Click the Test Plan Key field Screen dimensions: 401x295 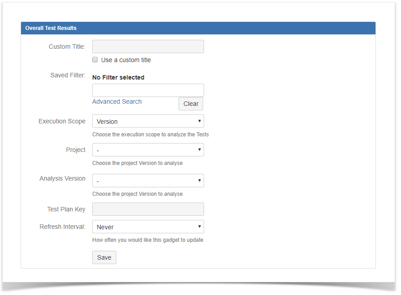click(148, 209)
